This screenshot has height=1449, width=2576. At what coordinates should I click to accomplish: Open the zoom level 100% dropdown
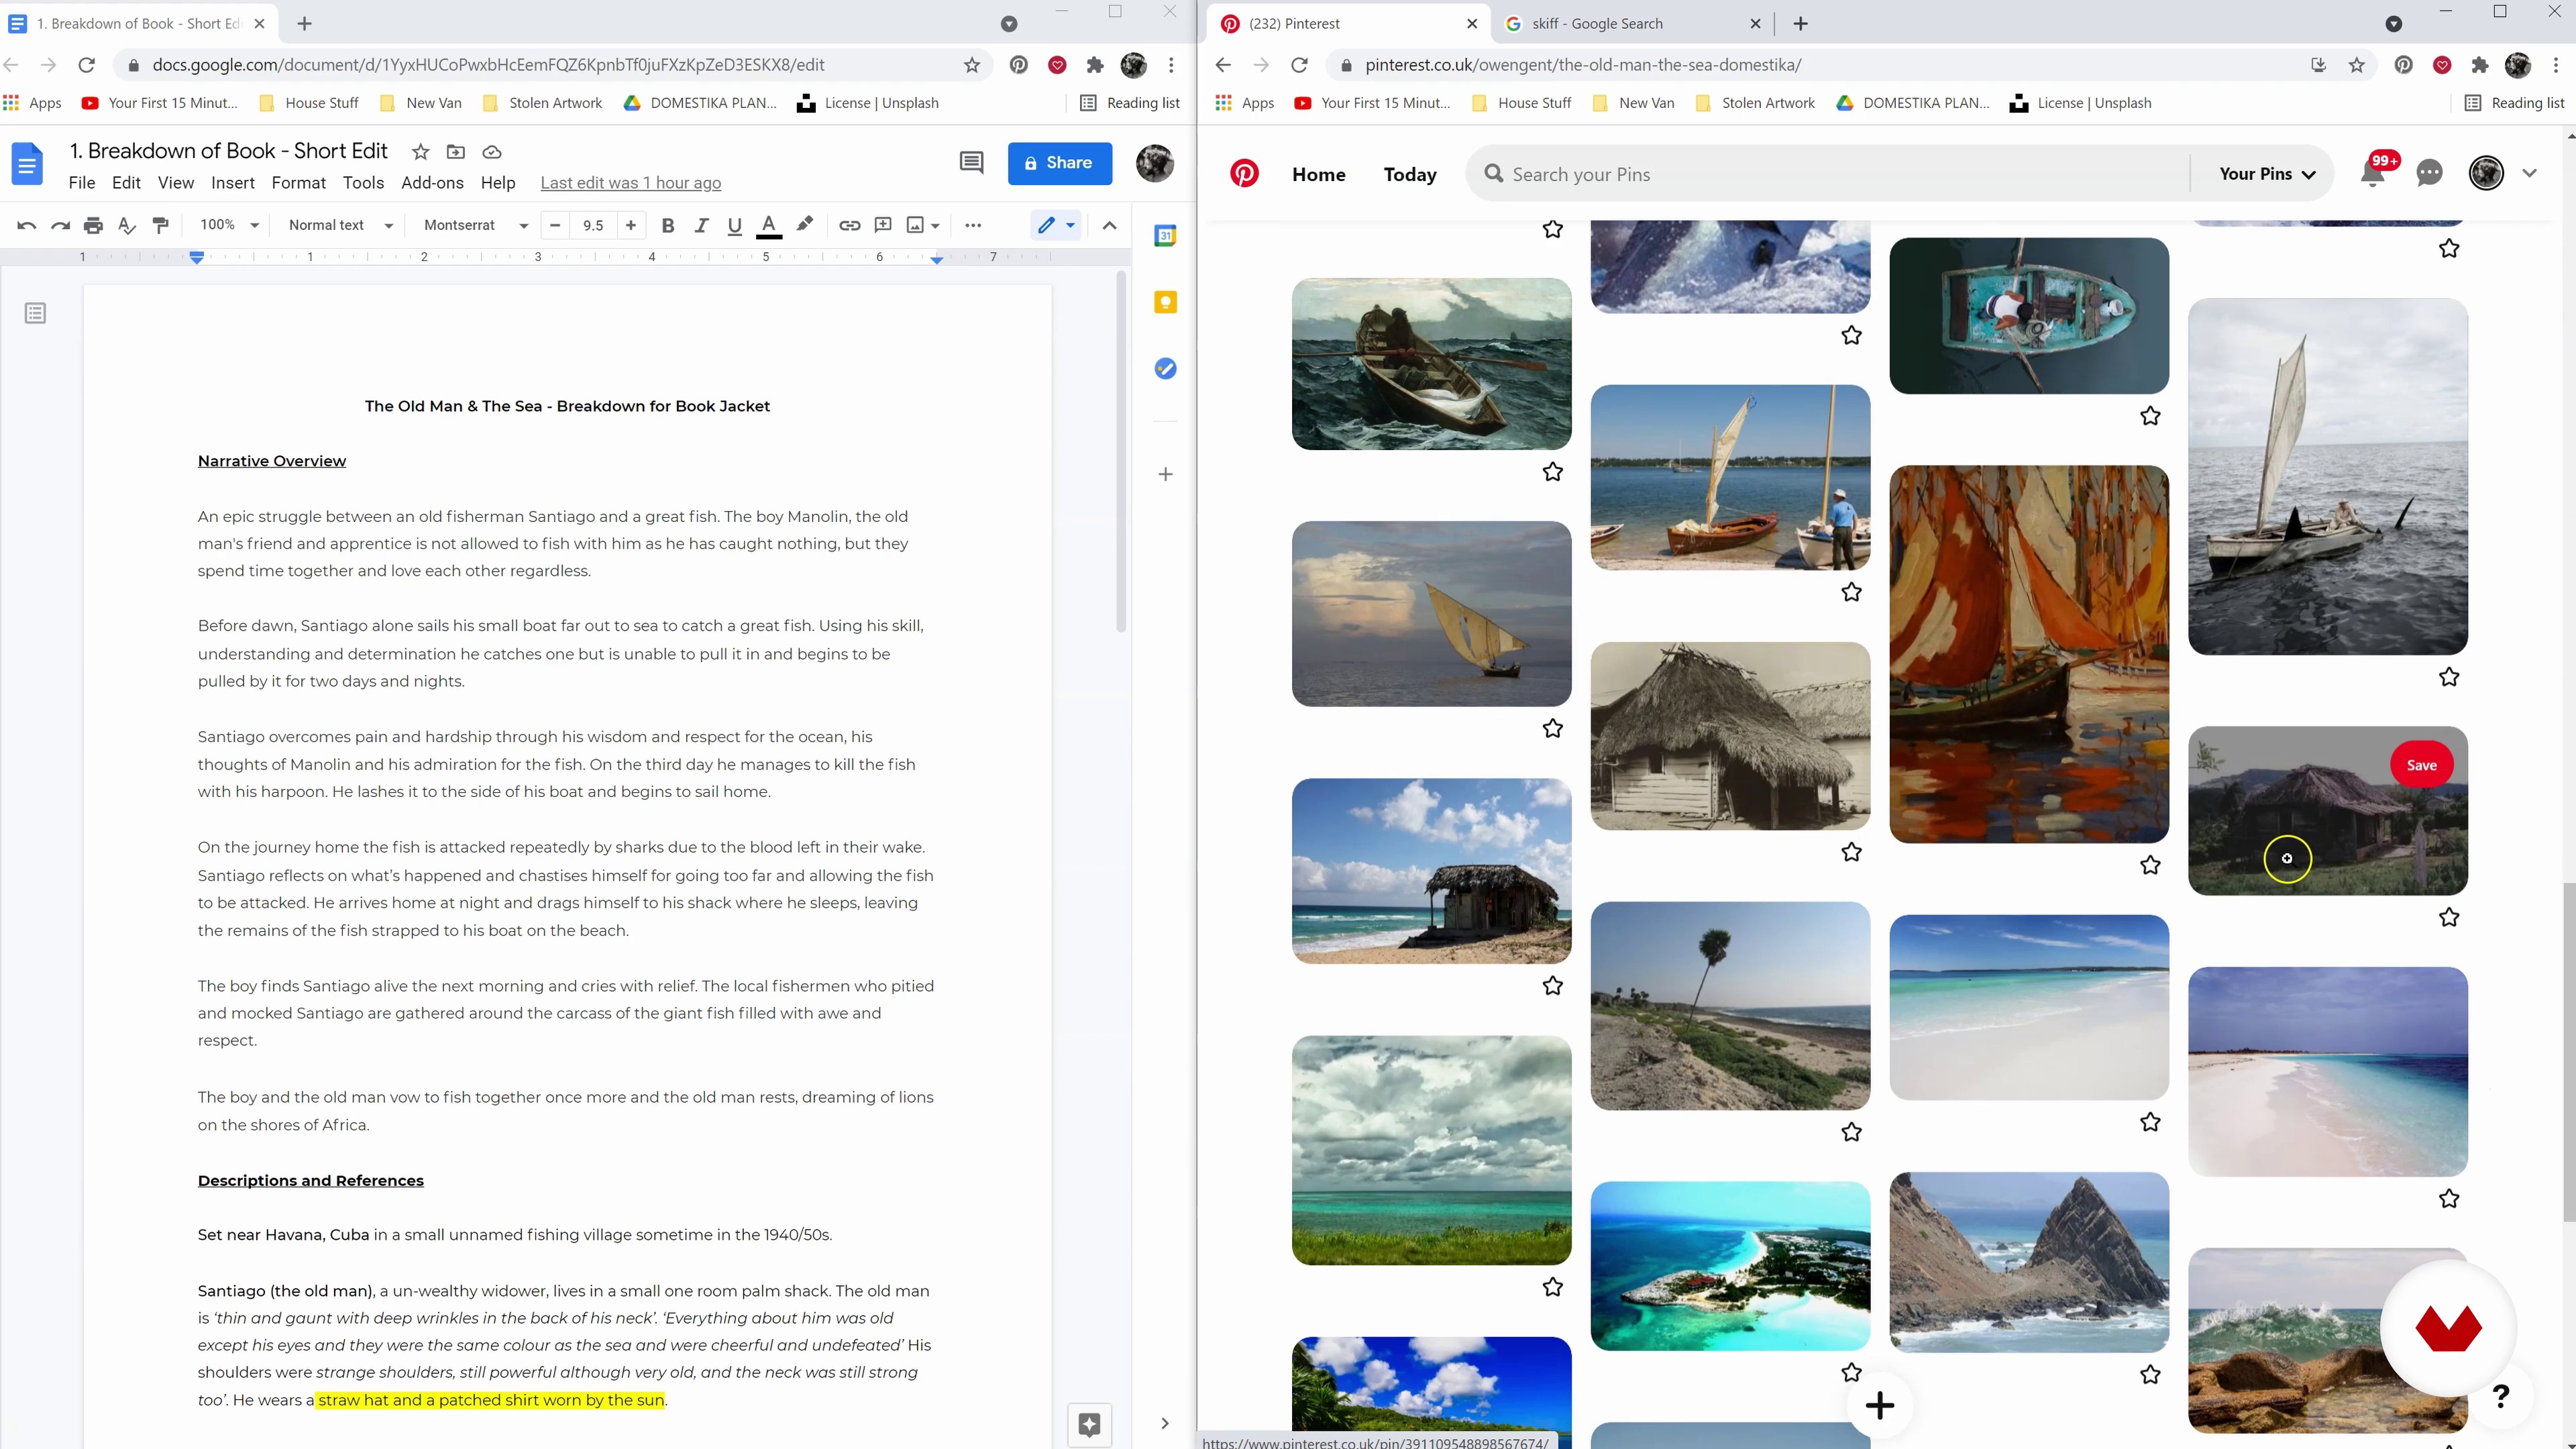tap(229, 225)
